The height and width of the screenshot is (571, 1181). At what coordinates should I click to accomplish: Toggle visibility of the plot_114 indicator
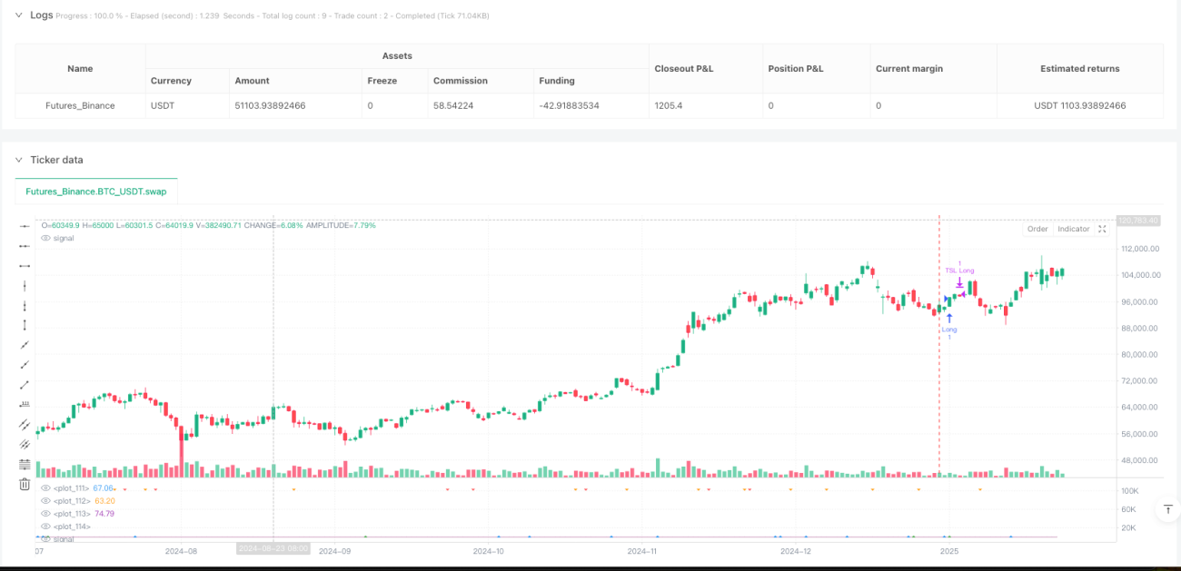[46, 527]
